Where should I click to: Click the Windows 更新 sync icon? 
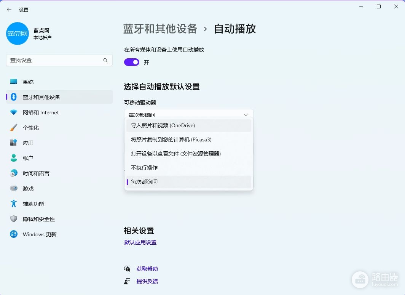click(14, 234)
